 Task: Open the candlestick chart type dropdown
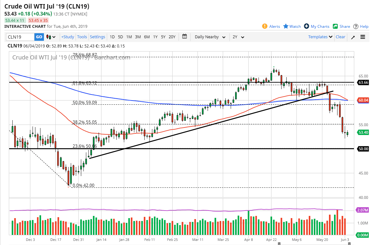[51, 37]
